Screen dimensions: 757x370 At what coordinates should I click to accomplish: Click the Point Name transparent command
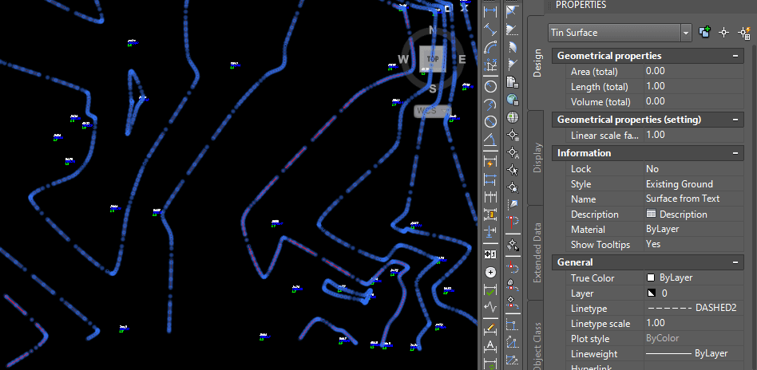pos(512,152)
